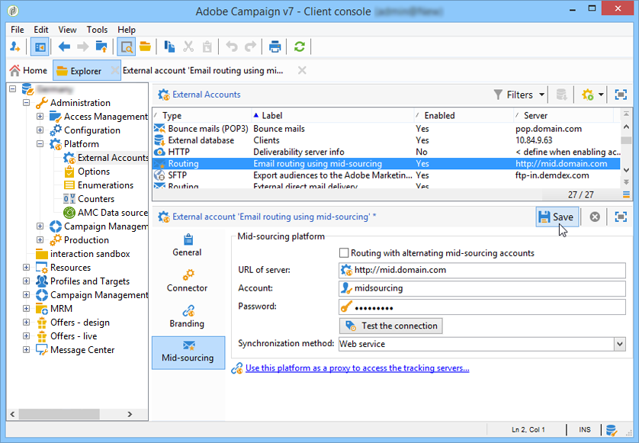Click the blue Back arrow
Viewport: 639px width, 443px height.
(64, 47)
